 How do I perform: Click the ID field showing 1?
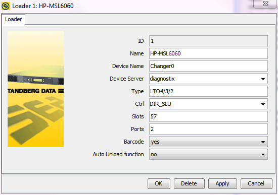[x=208, y=41]
